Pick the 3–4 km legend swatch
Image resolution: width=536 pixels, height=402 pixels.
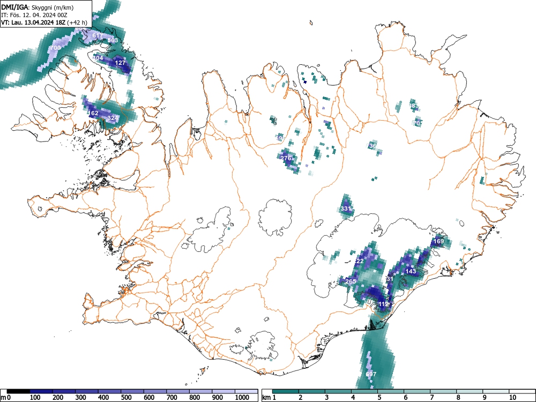(x=338, y=391)
